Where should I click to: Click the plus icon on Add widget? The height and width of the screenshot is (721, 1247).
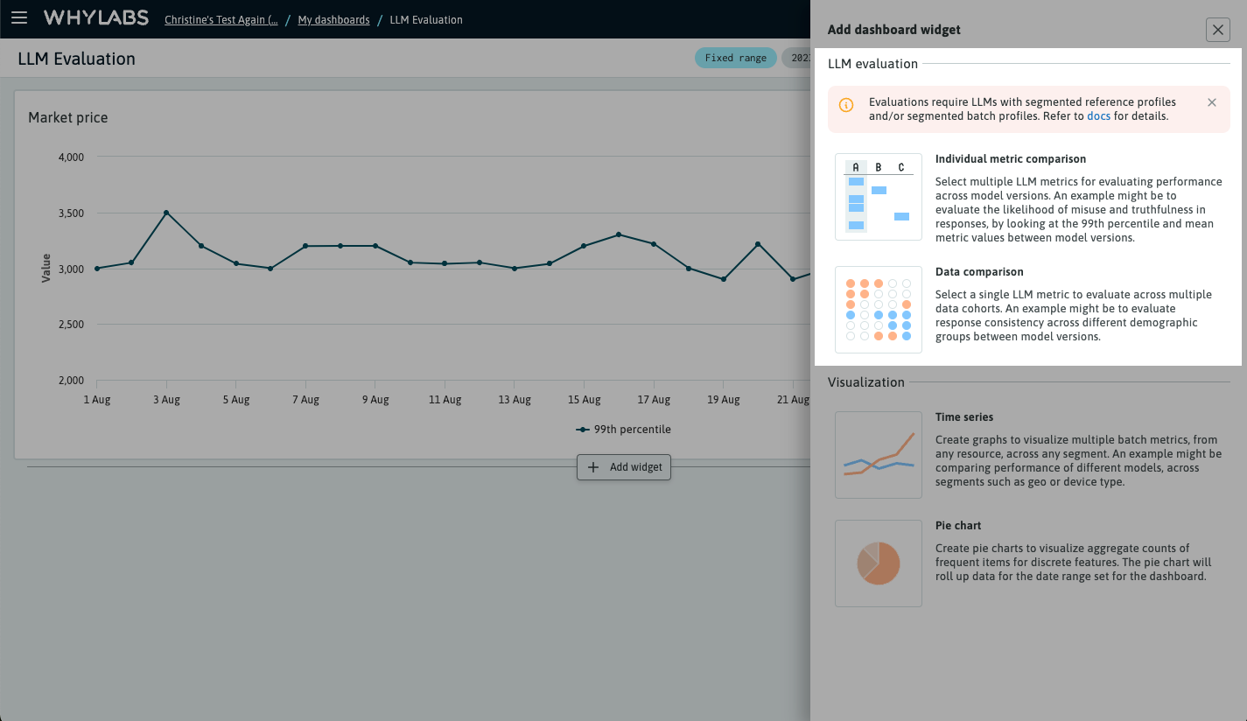592,467
